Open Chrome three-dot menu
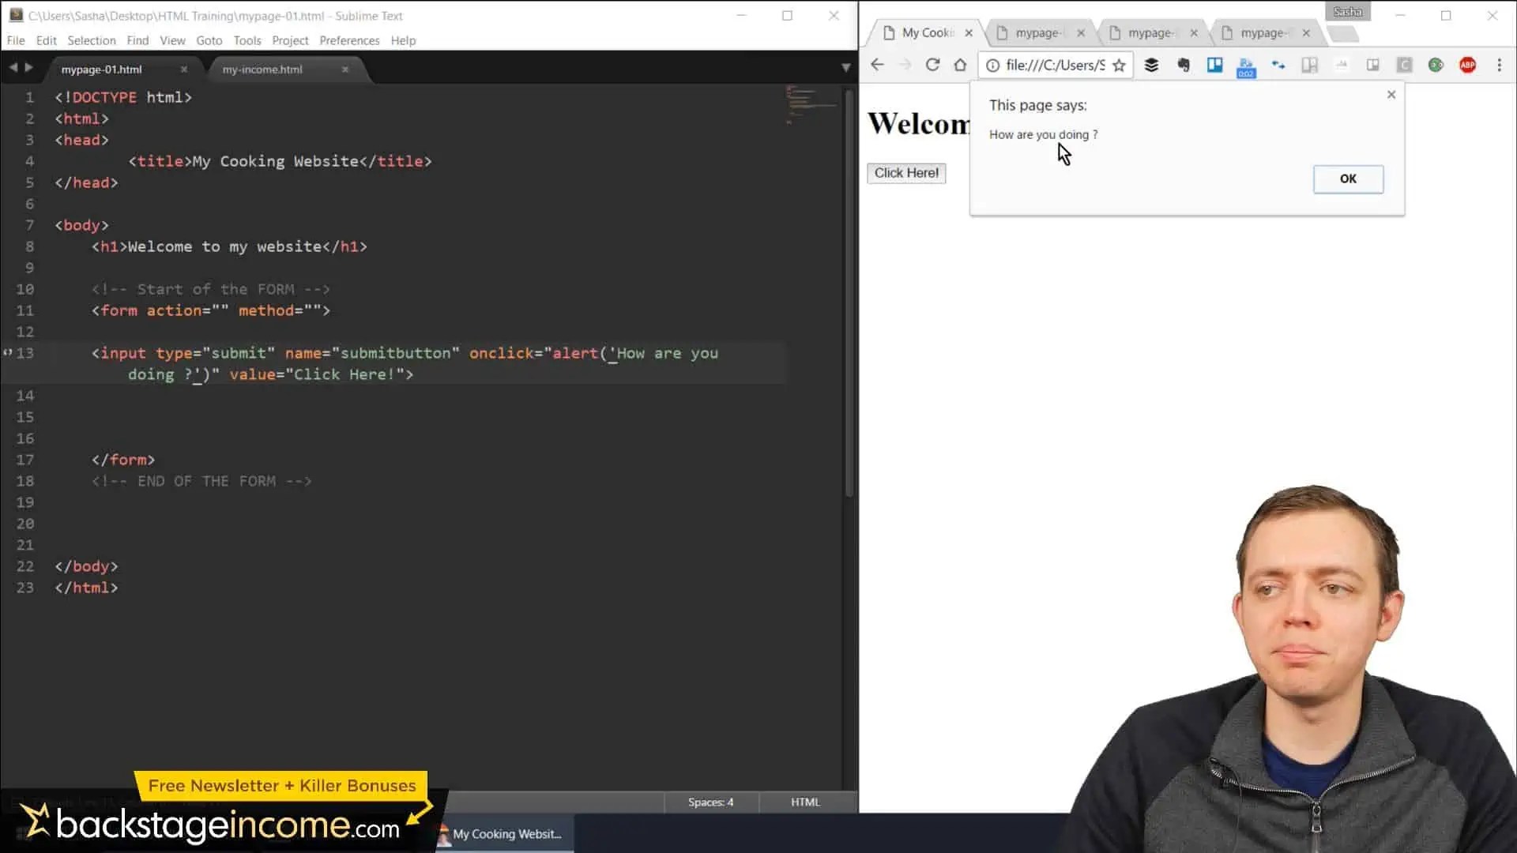Screen dimensions: 1517x853 coord(1499,66)
